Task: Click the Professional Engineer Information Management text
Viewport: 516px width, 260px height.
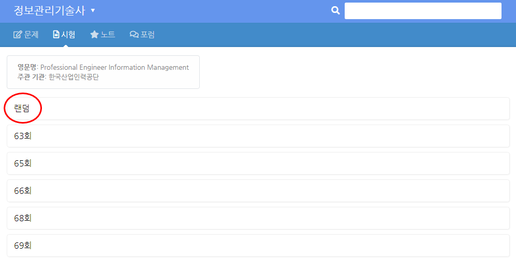Action: click(114, 67)
